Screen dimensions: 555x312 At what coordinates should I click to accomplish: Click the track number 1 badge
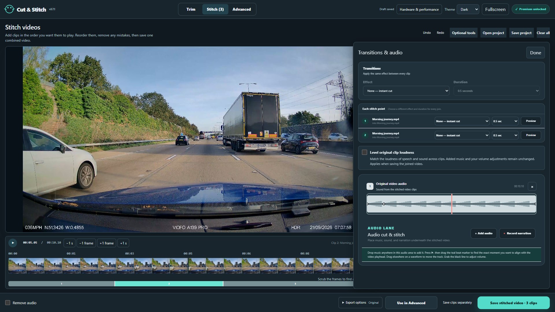coord(370,186)
